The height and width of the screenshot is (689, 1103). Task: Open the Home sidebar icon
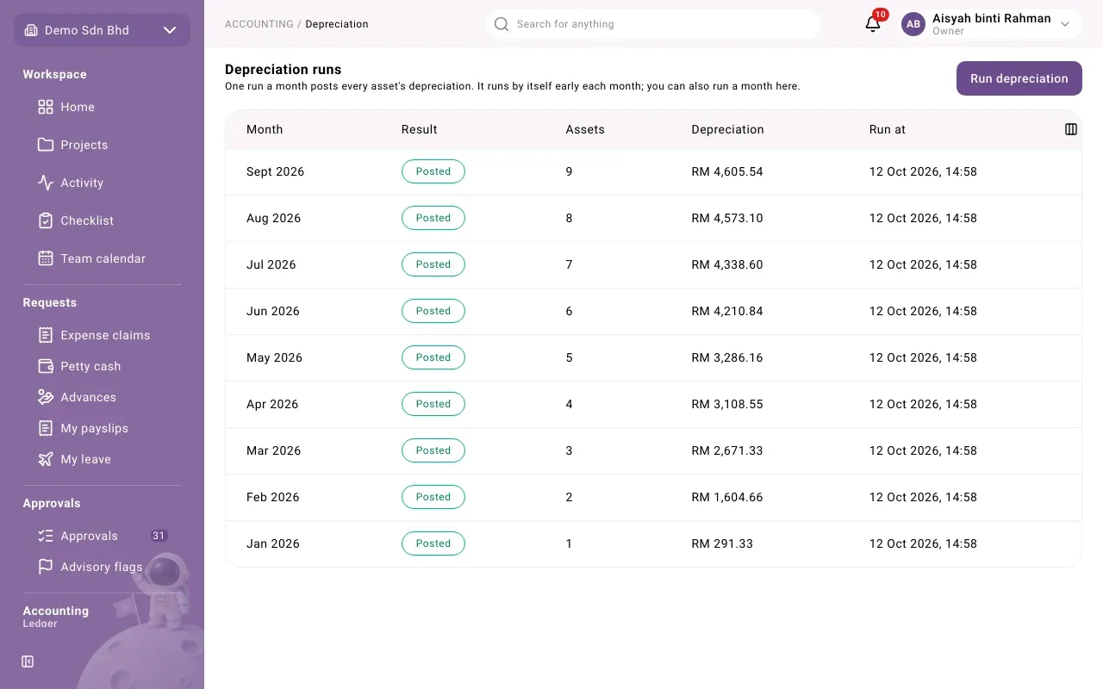click(46, 107)
